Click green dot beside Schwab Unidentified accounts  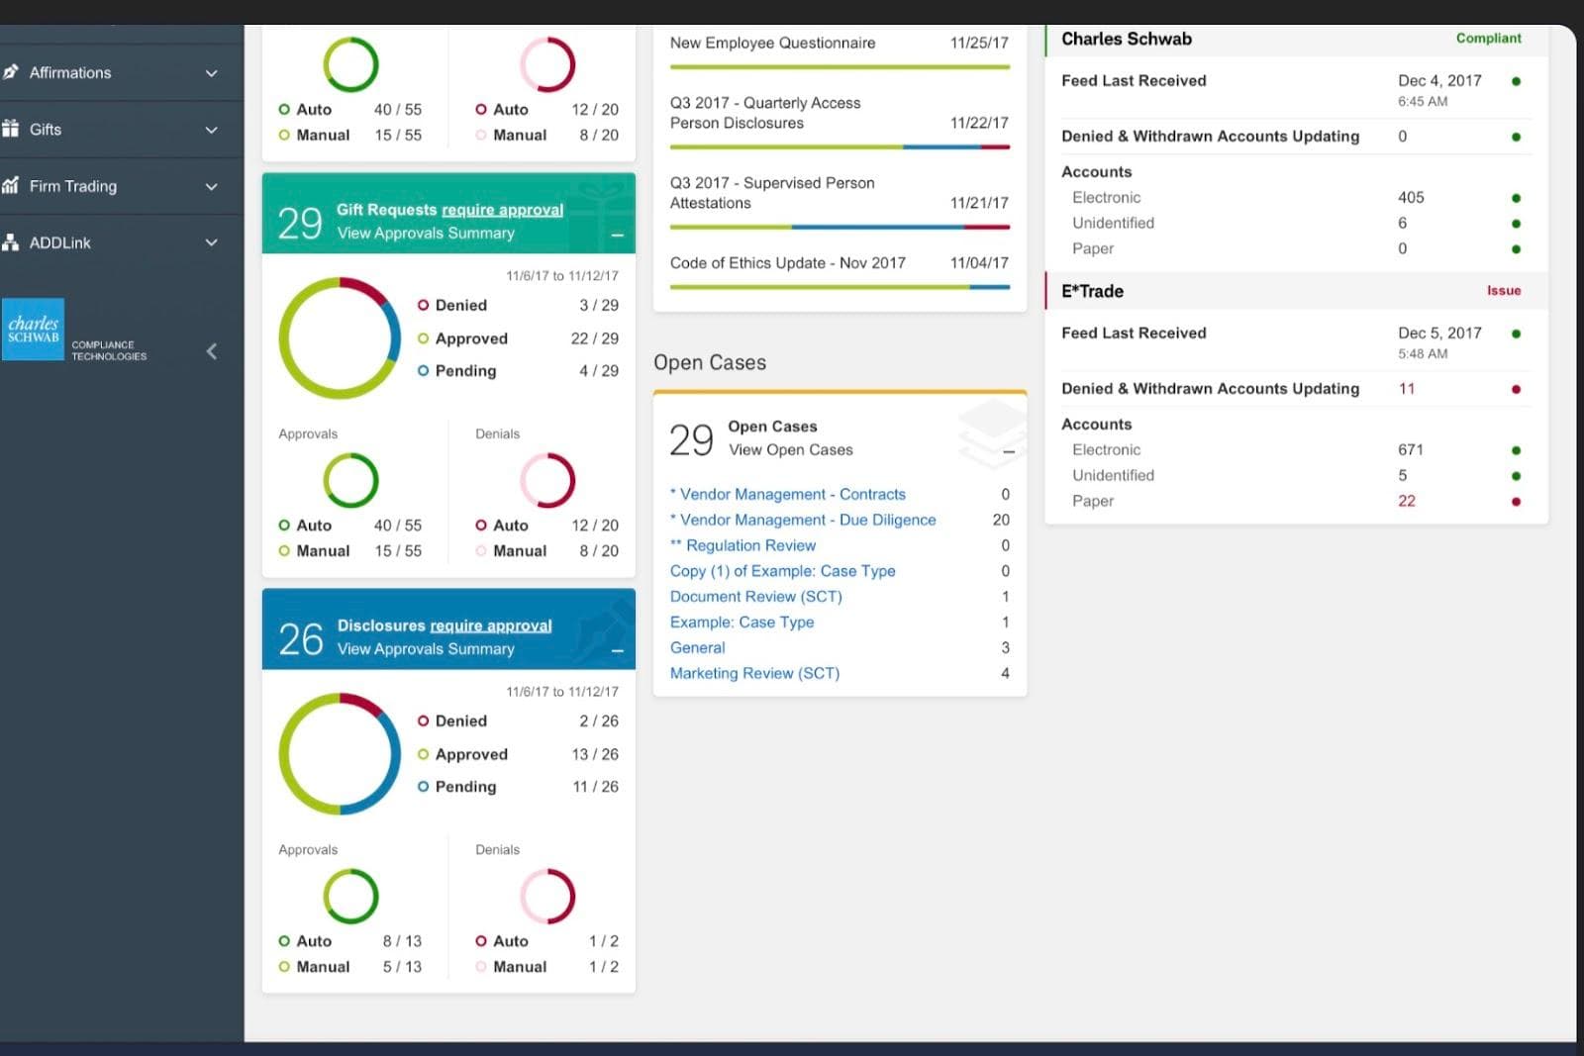click(x=1516, y=224)
